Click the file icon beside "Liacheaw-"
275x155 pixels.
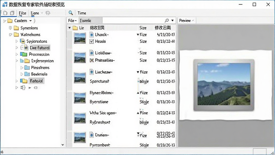[92, 72]
